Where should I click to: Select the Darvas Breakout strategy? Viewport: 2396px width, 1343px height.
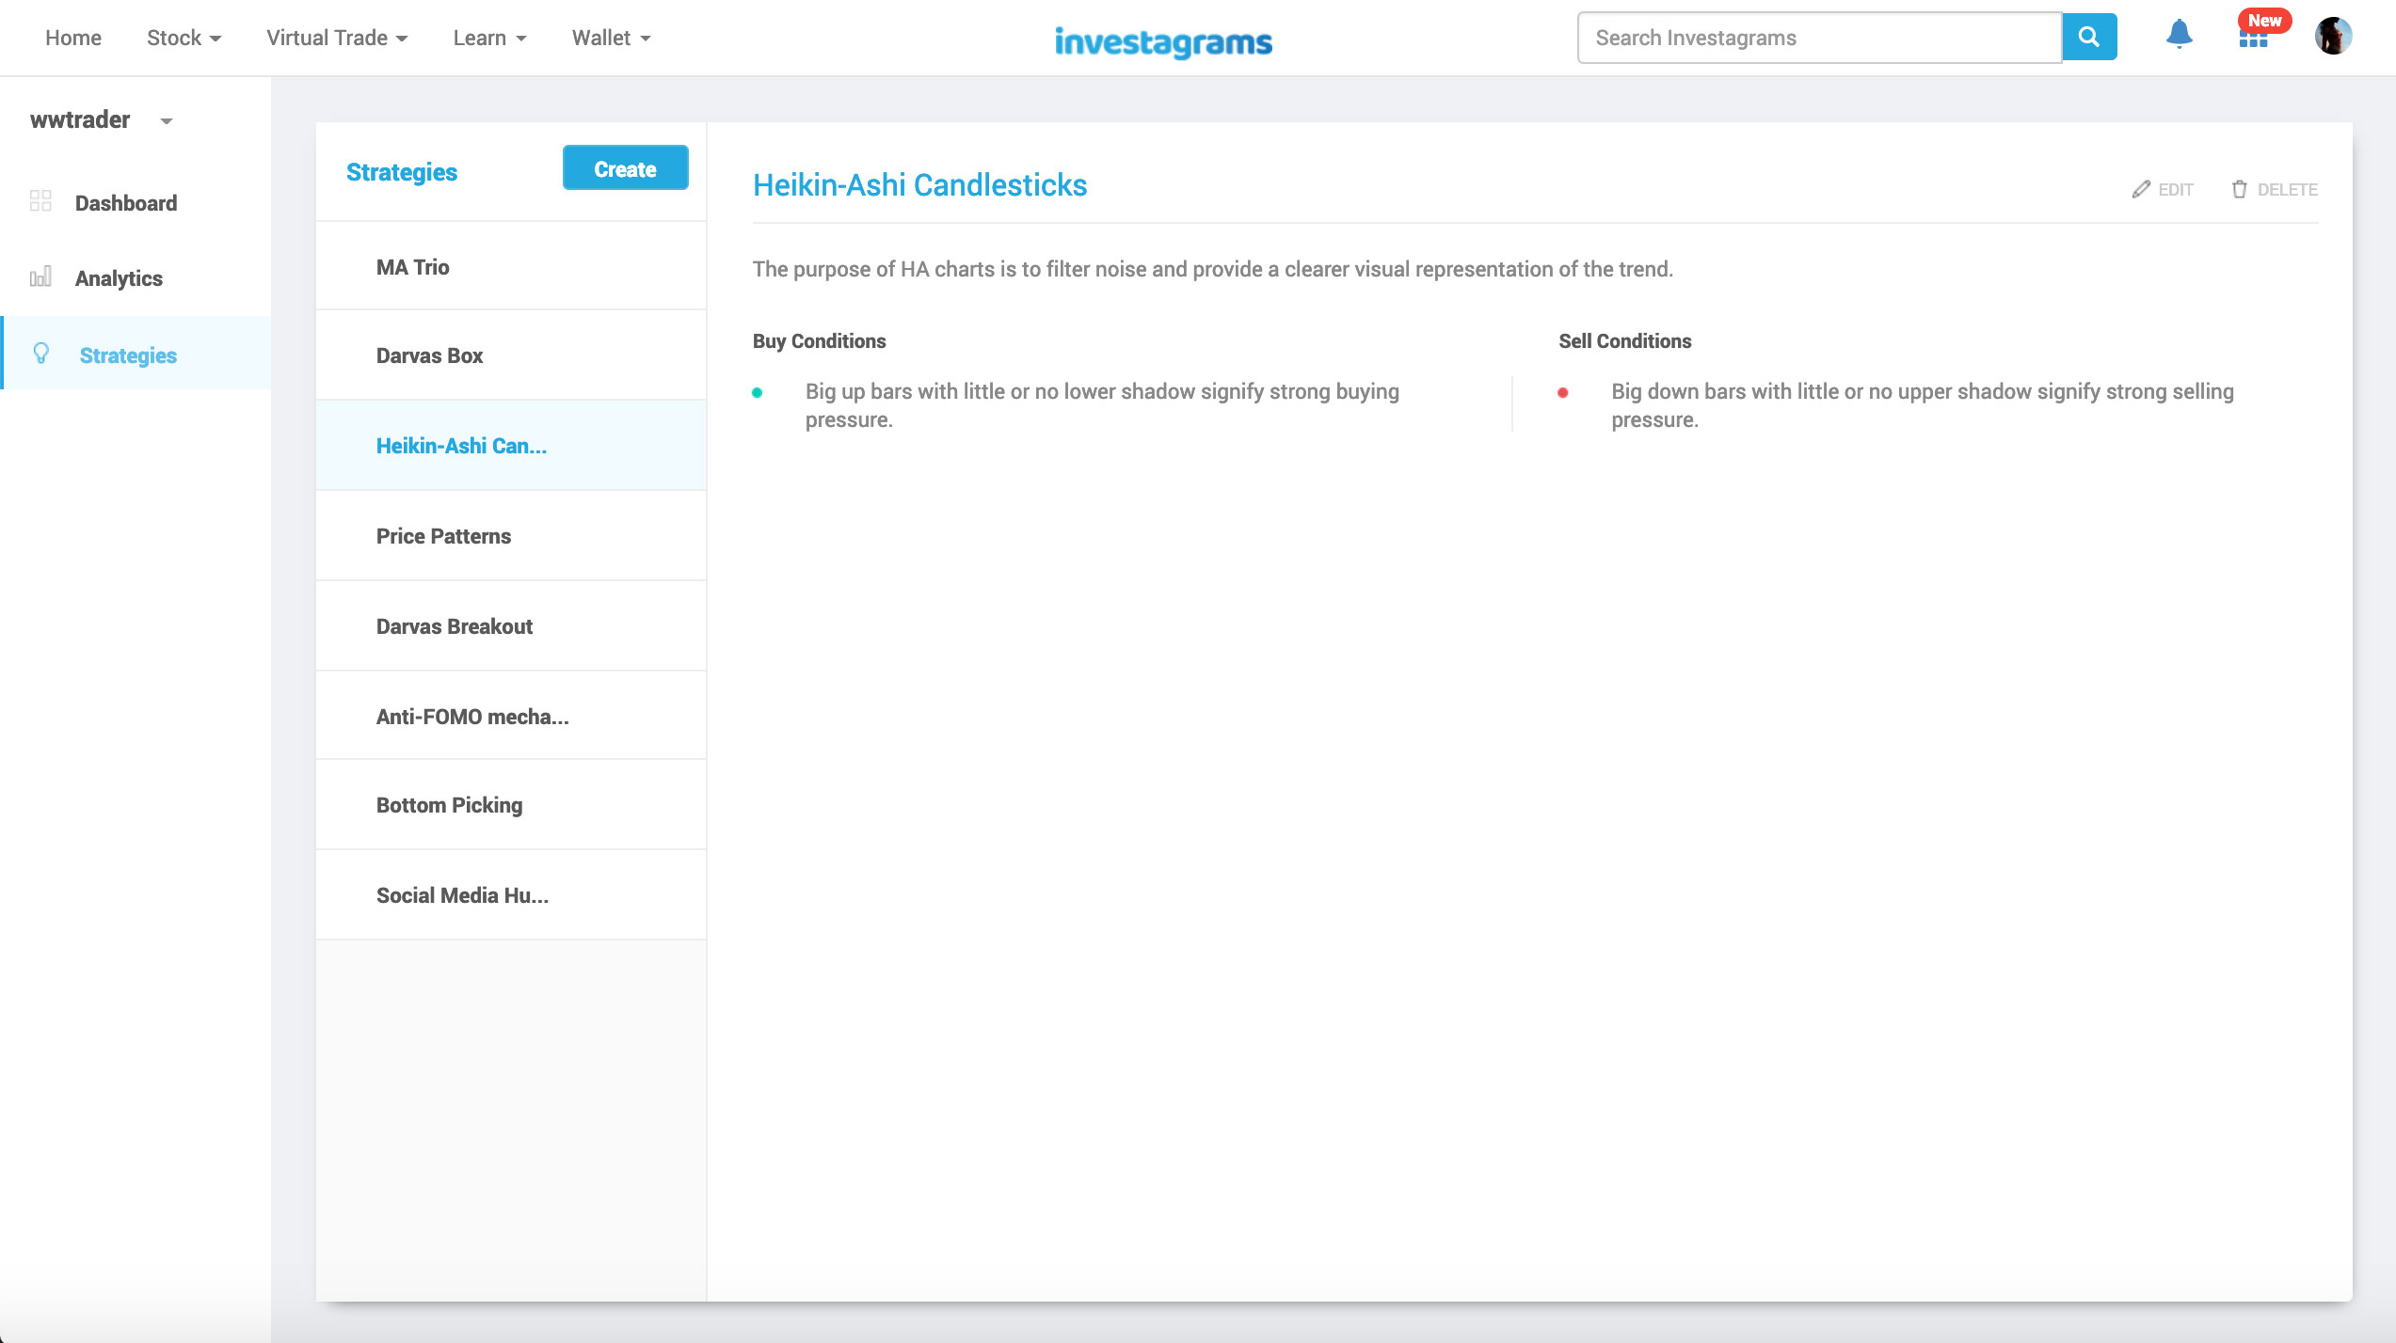(511, 625)
